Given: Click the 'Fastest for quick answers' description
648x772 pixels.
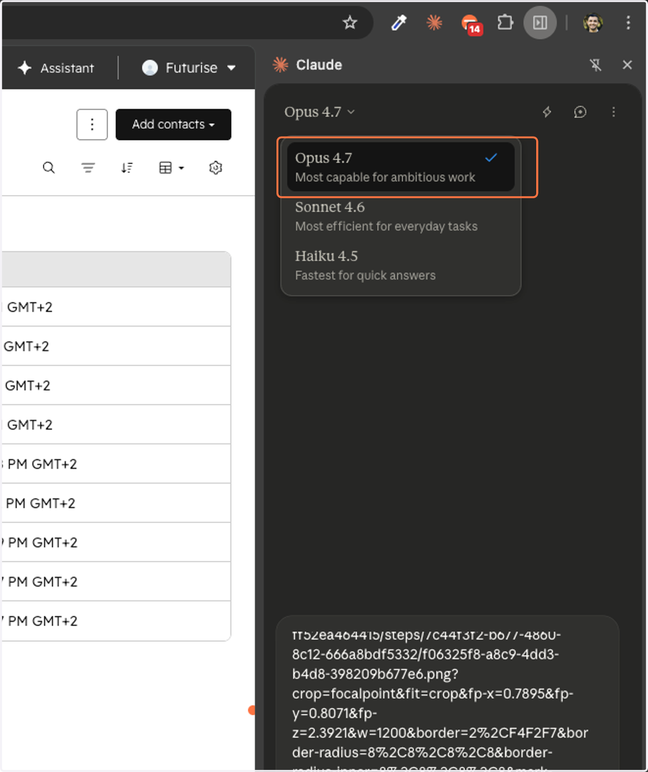Looking at the screenshot, I should tap(365, 276).
